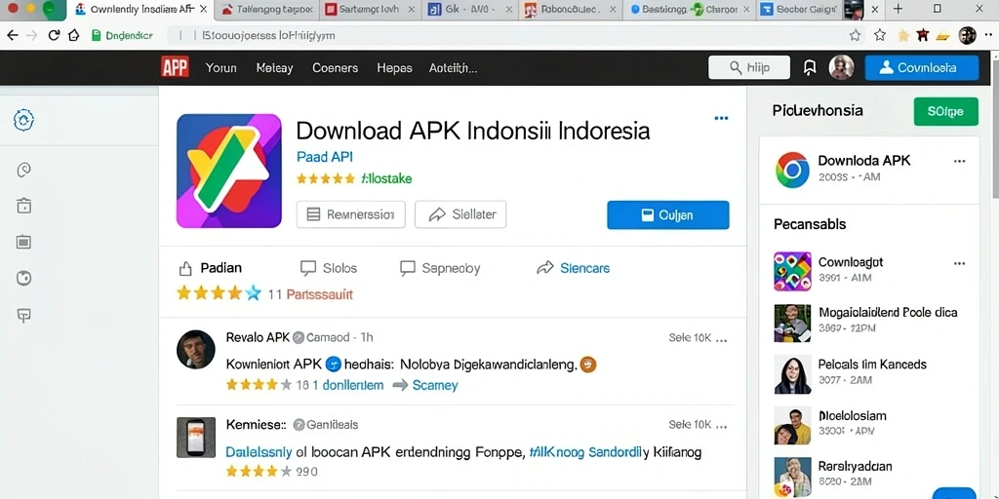The width and height of the screenshot is (999, 499).
Task: Click the 11 Parsssauirt rating count
Action: [310, 294]
